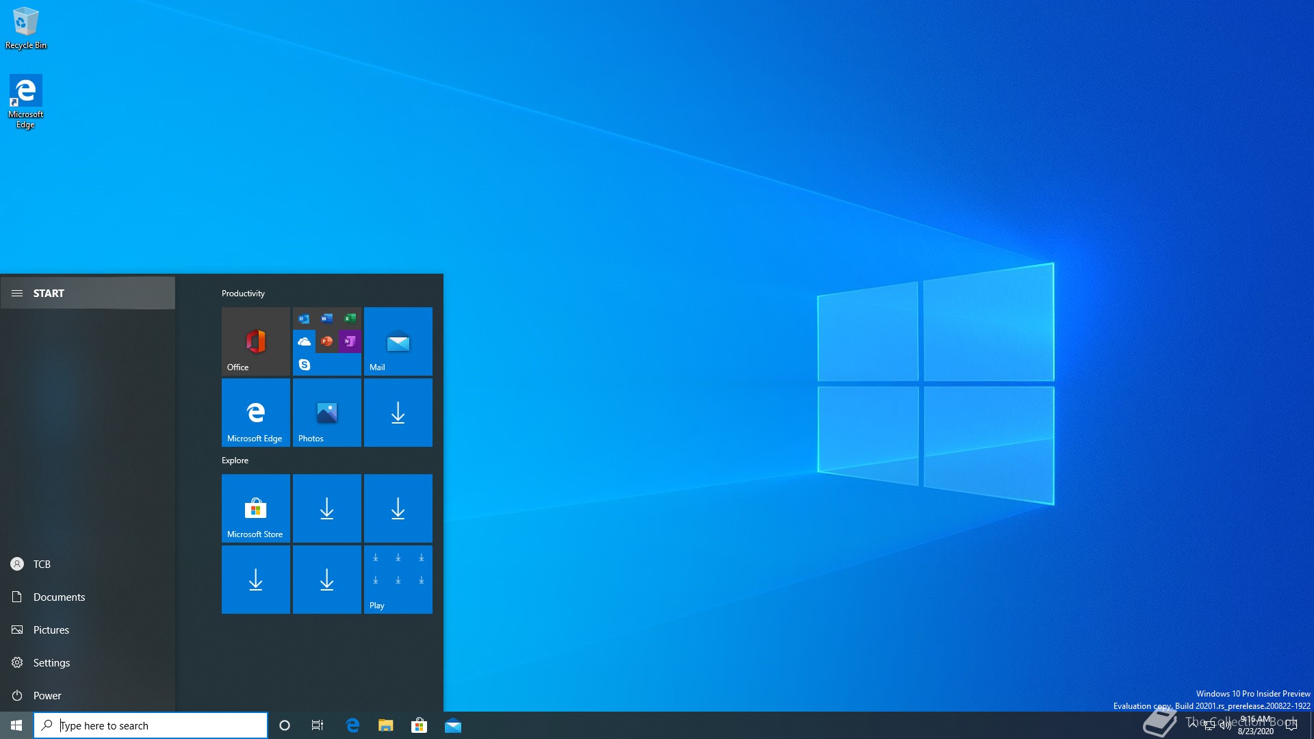The image size is (1314, 739).
Task: Open the Play folder tile
Action: 398,579
